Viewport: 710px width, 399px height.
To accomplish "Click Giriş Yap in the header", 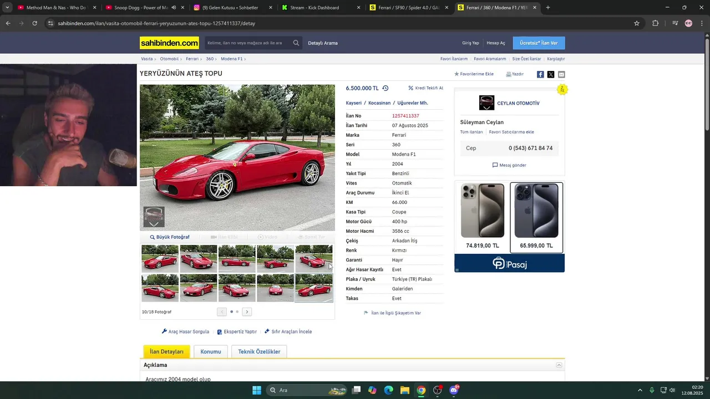I will click(x=470, y=43).
